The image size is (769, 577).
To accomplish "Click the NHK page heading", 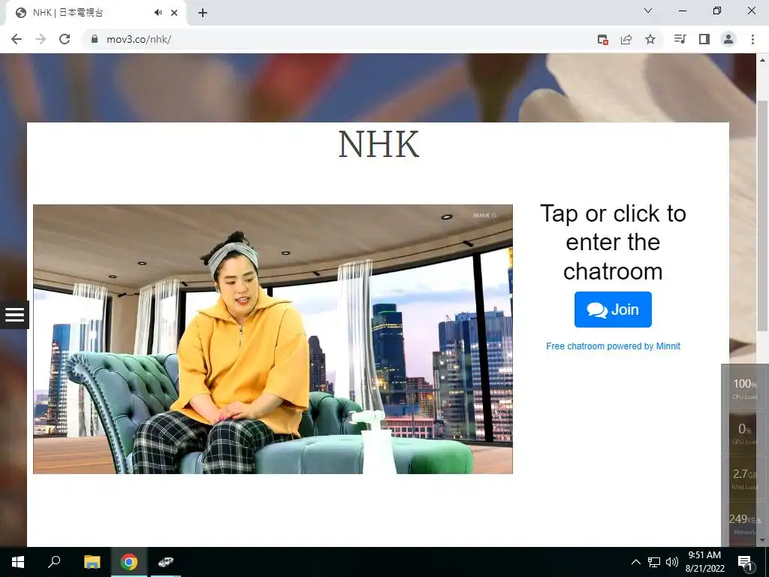I will [x=378, y=144].
